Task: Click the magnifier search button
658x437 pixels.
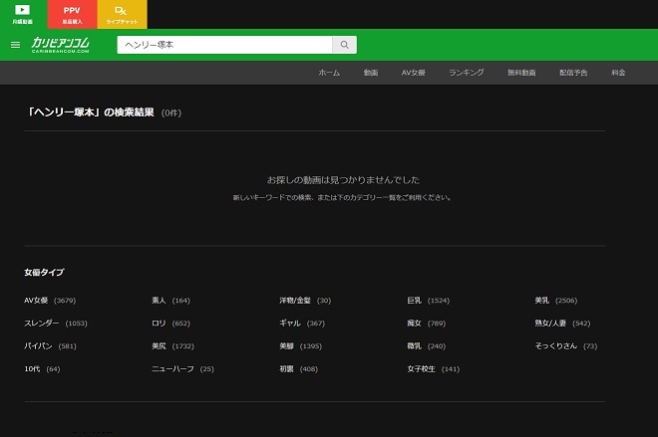Action: click(x=344, y=45)
